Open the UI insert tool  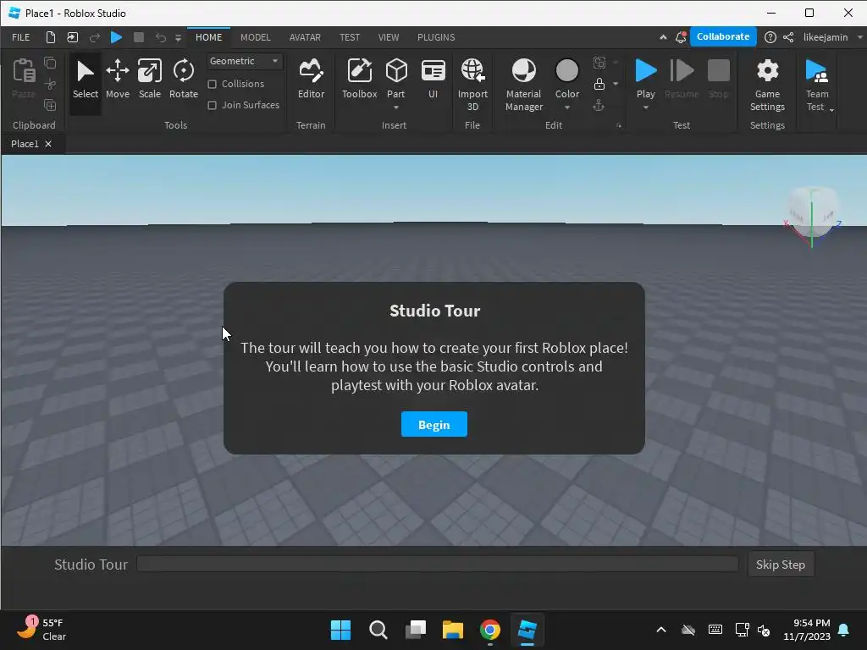point(433,80)
